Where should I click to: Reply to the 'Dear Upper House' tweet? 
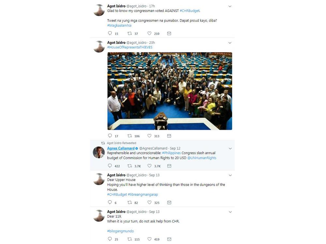[110, 202]
